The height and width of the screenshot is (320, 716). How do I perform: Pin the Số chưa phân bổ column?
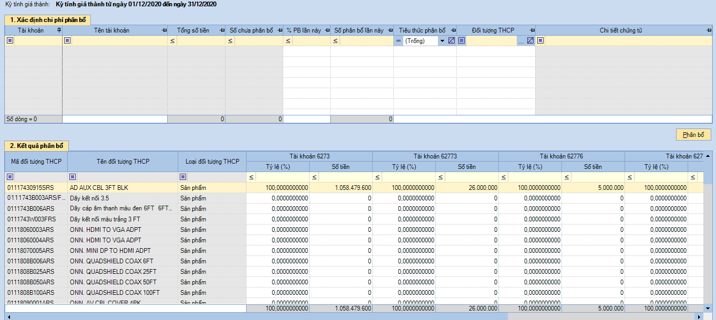(280, 30)
